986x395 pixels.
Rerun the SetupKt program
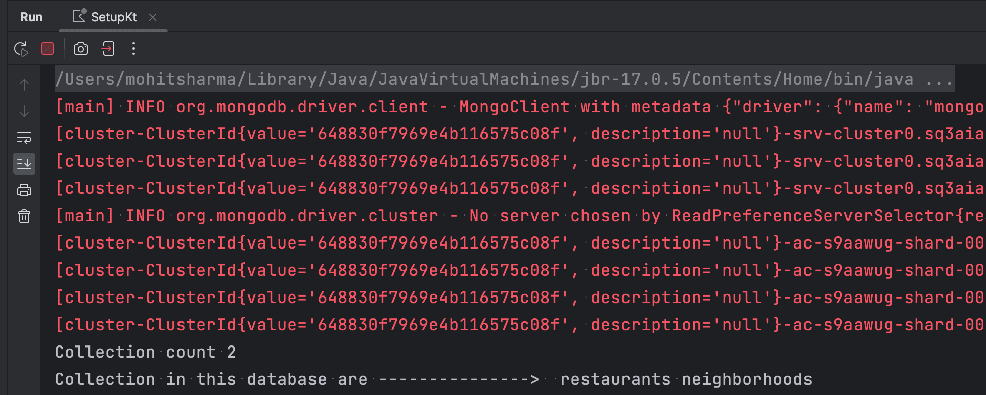pyautogui.click(x=21, y=49)
